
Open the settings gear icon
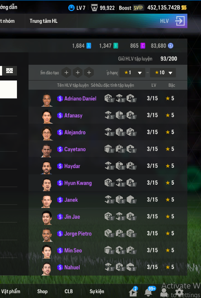point(179,292)
